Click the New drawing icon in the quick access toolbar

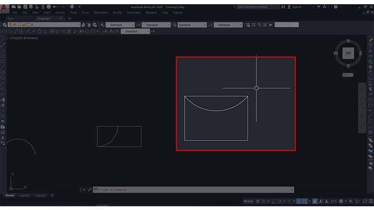click(x=14, y=7)
